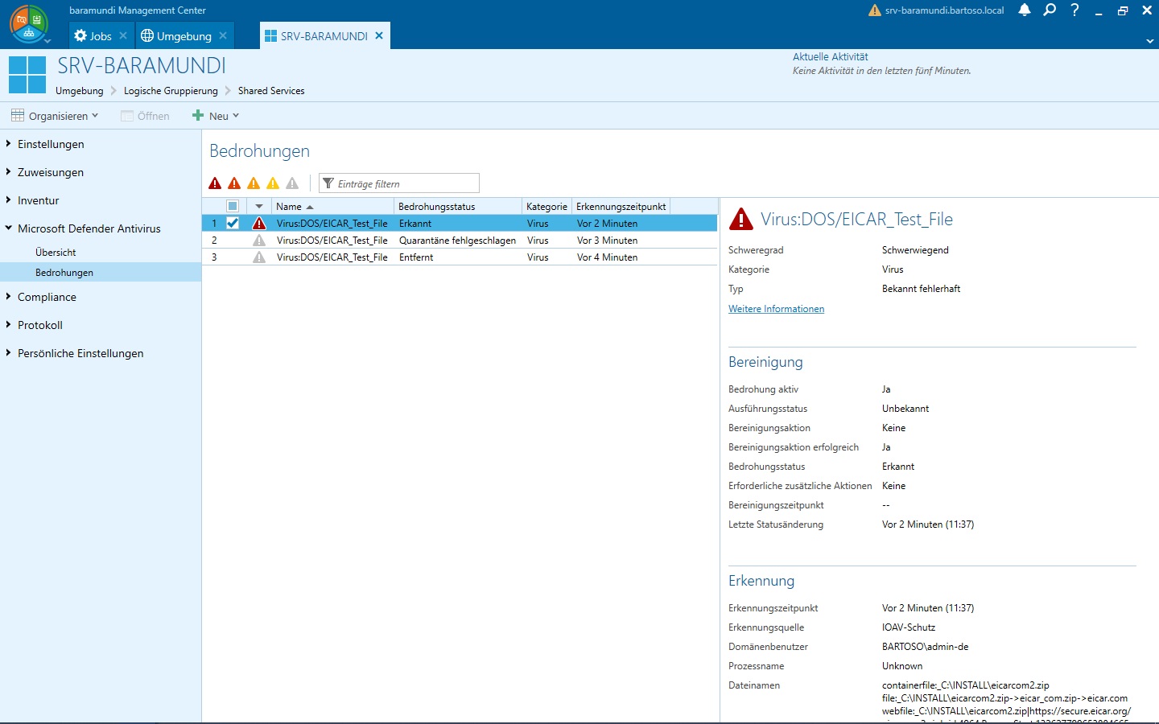The width and height of the screenshot is (1159, 724).
Task: Click the Aktuelle Aktivität heading
Action: [x=830, y=57]
